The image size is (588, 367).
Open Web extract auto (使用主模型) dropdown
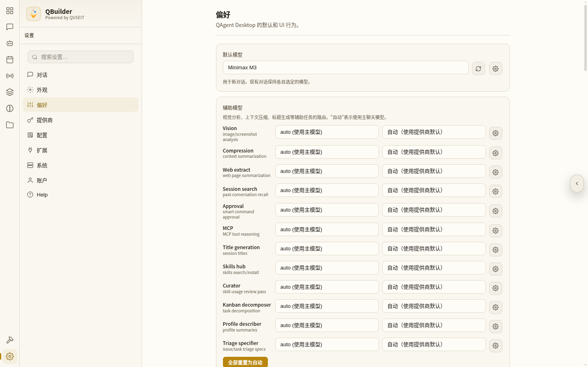(x=327, y=171)
